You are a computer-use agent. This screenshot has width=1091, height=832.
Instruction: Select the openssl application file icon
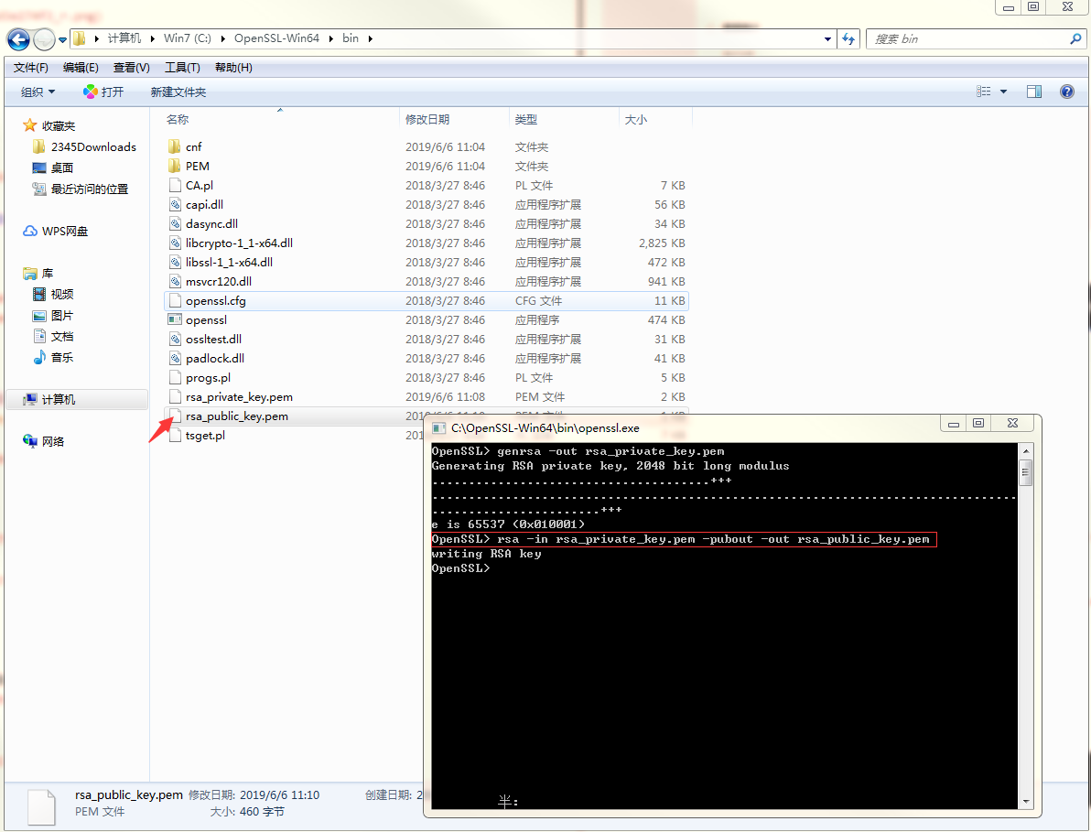175,320
